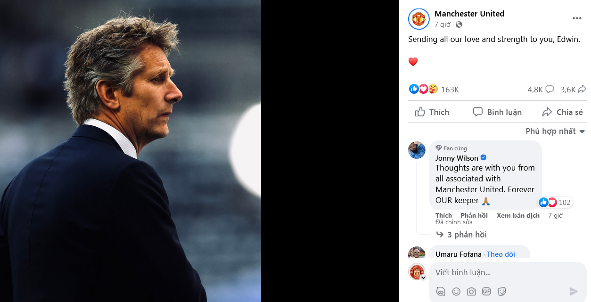Show replies by clicking 'Phản hồi'
This screenshot has width=591, height=302.
[x=474, y=215]
